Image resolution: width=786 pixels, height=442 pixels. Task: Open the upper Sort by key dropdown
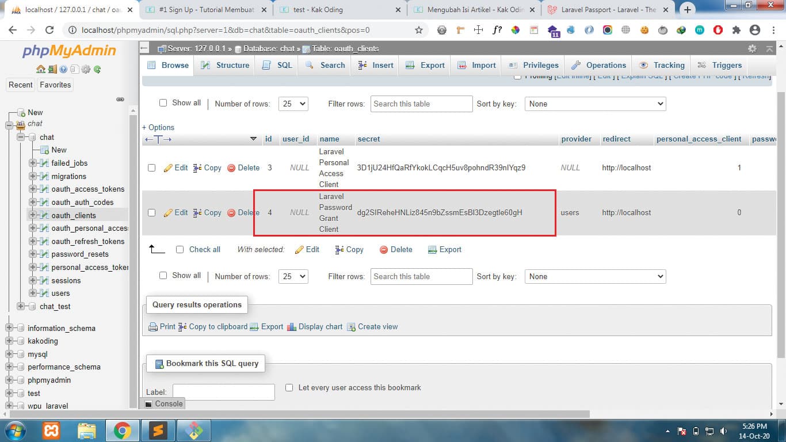click(x=595, y=104)
